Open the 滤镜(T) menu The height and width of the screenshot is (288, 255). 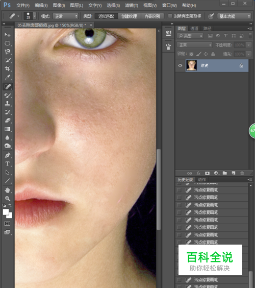(x=132, y=6)
